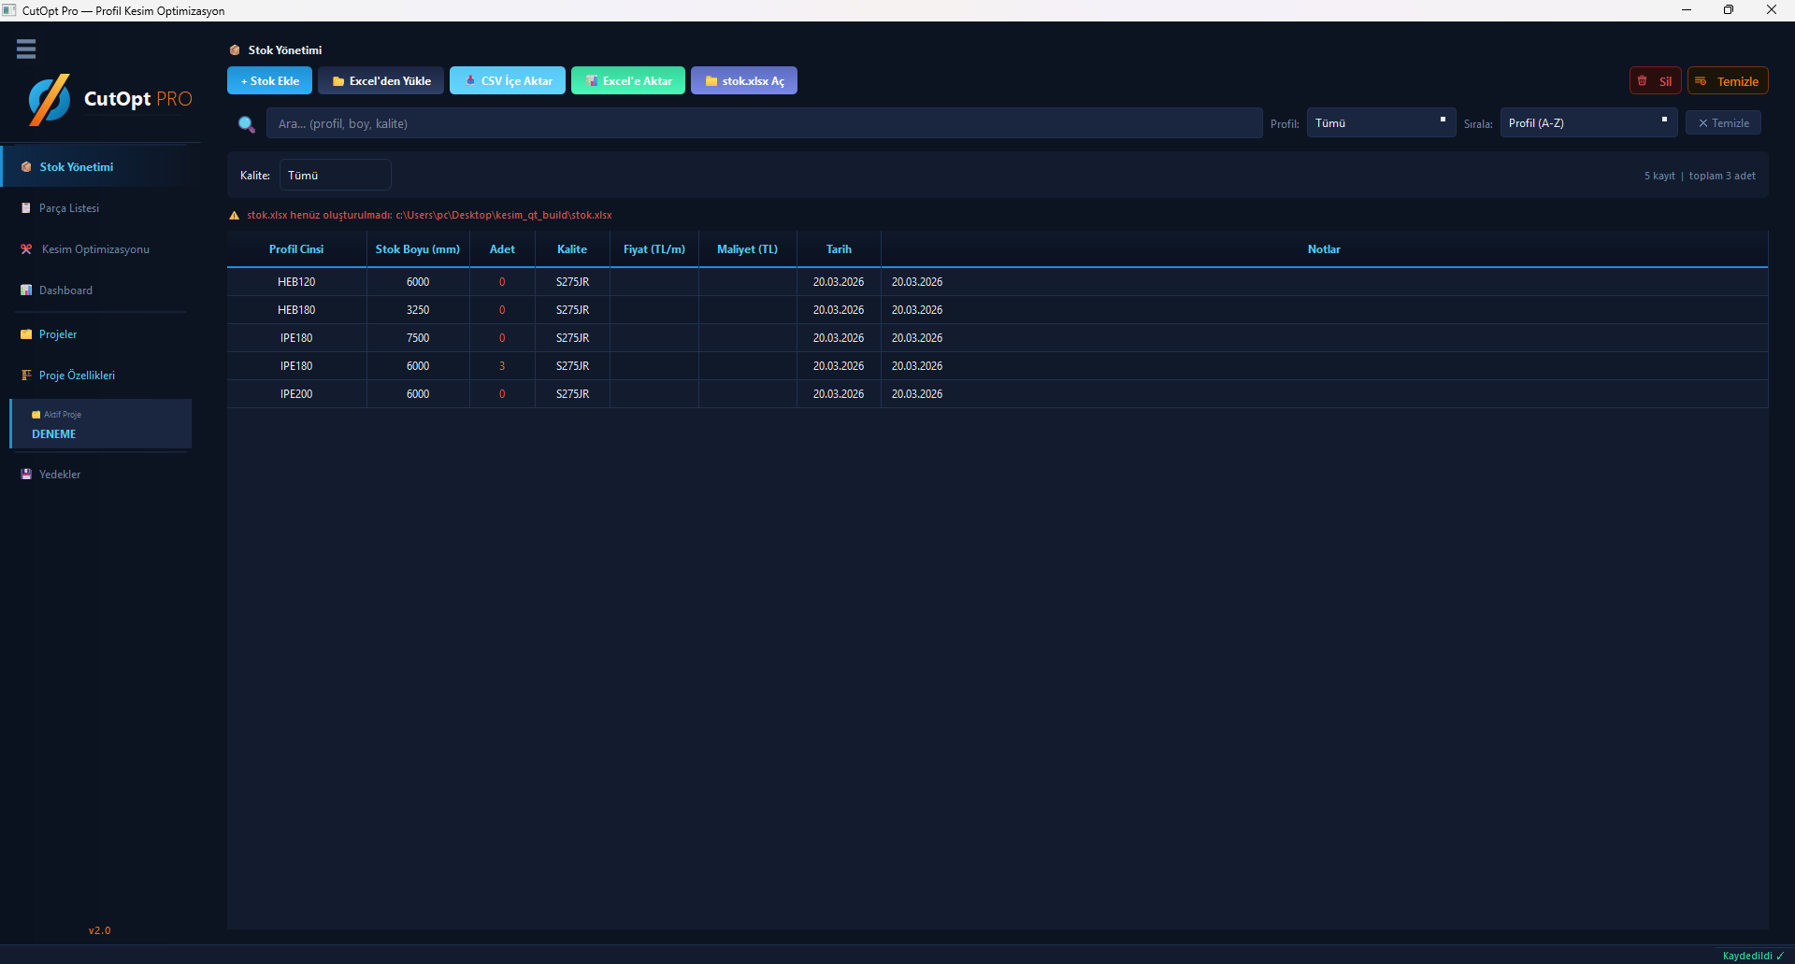Click inside the Ara search field

coord(764,123)
